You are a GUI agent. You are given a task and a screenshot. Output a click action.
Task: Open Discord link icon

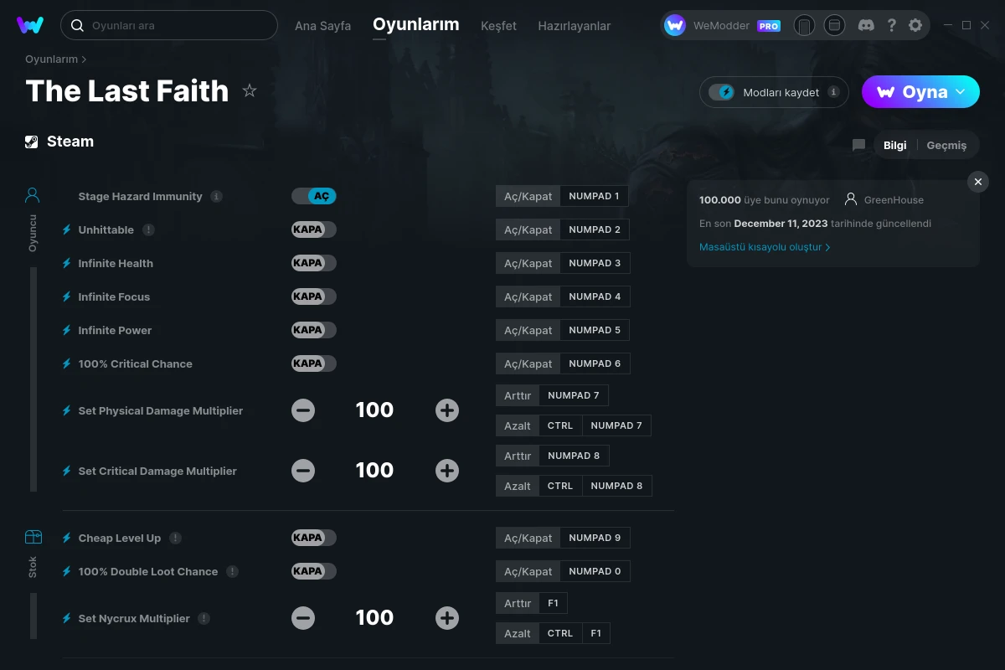click(x=867, y=25)
